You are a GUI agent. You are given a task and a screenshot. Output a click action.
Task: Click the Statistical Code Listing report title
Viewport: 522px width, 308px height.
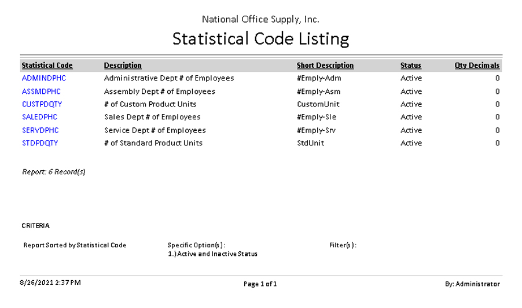pyautogui.click(x=260, y=39)
